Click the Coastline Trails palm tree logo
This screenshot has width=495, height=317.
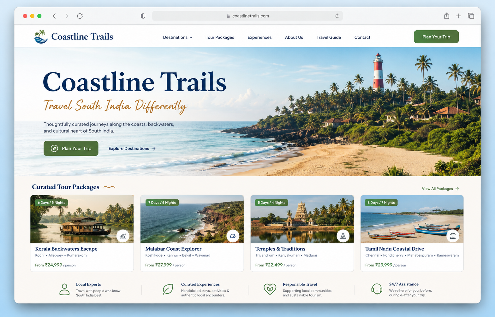[x=41, y=37]
